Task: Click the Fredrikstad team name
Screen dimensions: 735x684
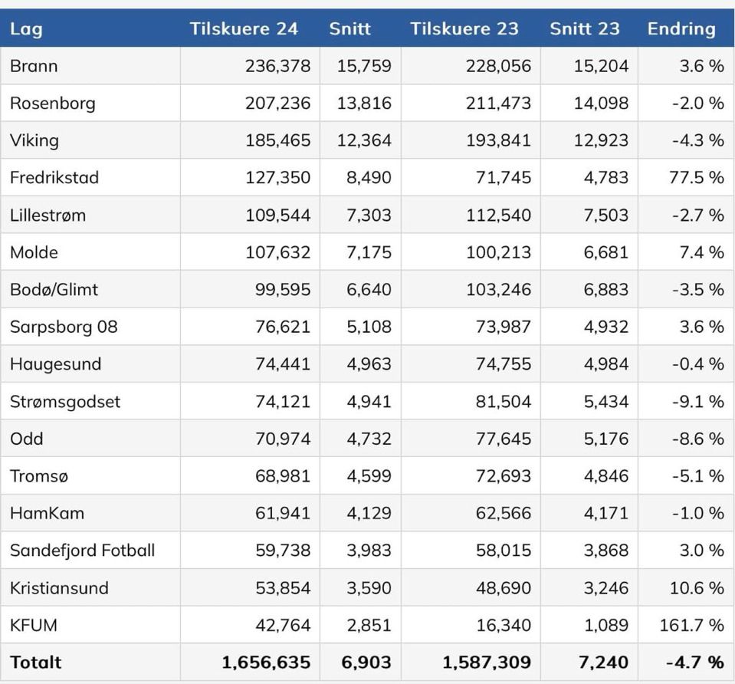Action: pos(54,178)
